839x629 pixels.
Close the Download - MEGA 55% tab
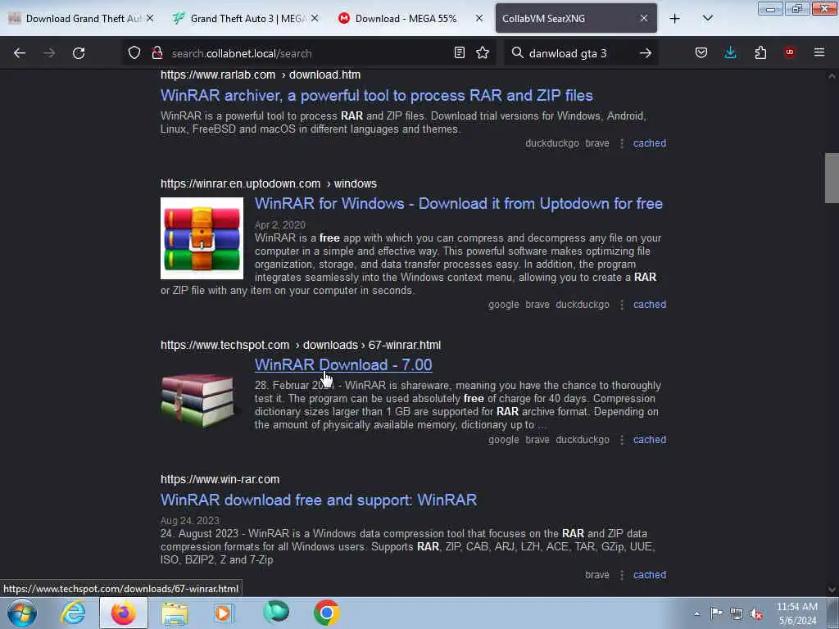click(x=478, y=19)
